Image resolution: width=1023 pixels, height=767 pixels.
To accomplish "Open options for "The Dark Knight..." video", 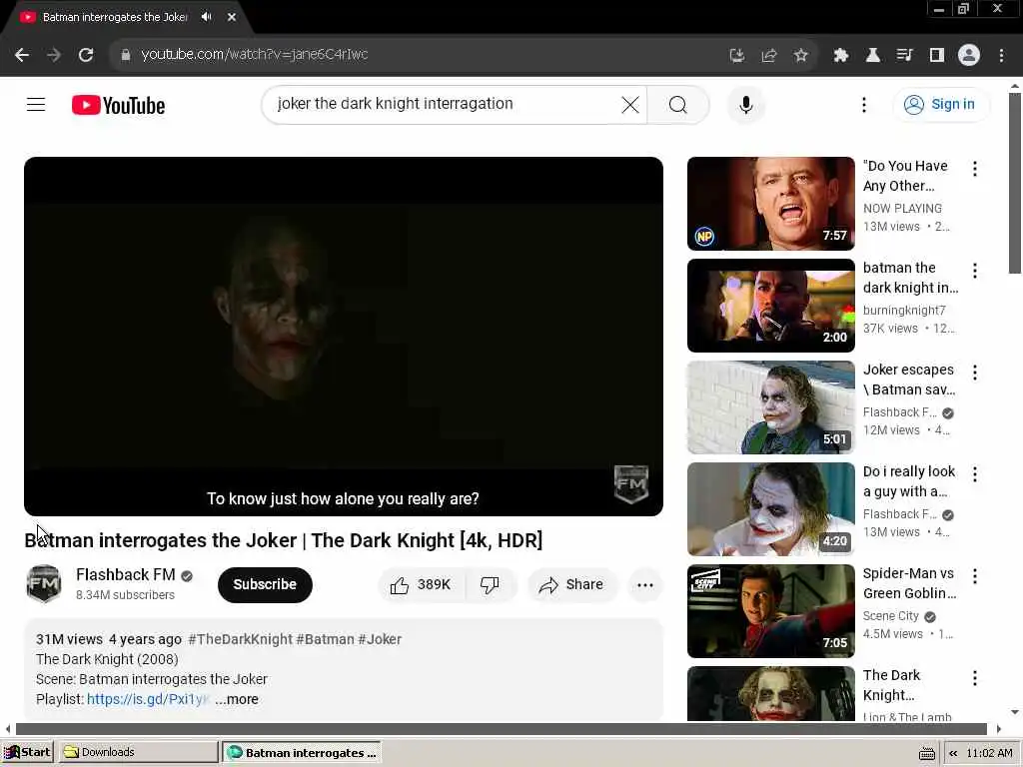I will (975, 678).
